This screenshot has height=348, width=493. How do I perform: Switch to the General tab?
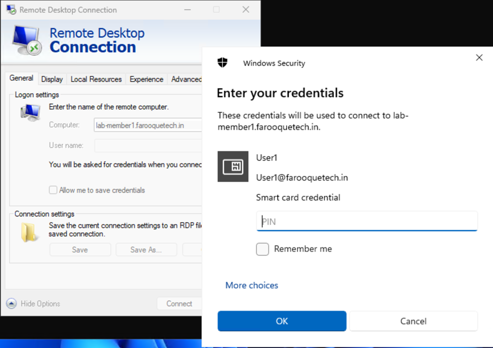(21, 78)
